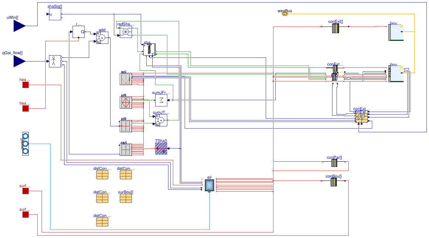
Task: Select the yellow conExt window record icon
Action: (362, 118)
